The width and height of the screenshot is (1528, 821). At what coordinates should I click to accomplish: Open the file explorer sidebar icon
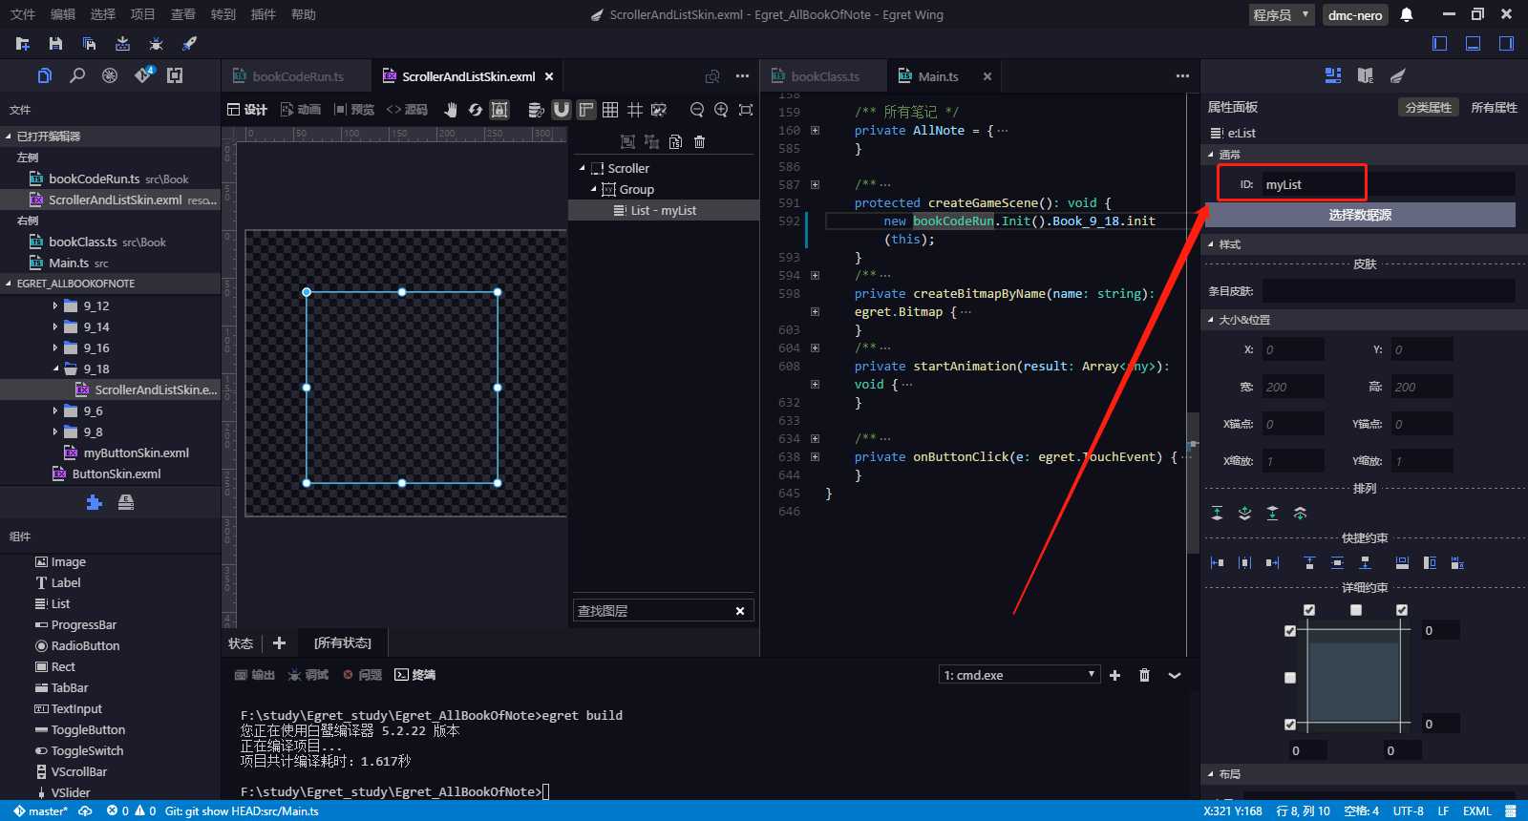[x=44, y=75]
